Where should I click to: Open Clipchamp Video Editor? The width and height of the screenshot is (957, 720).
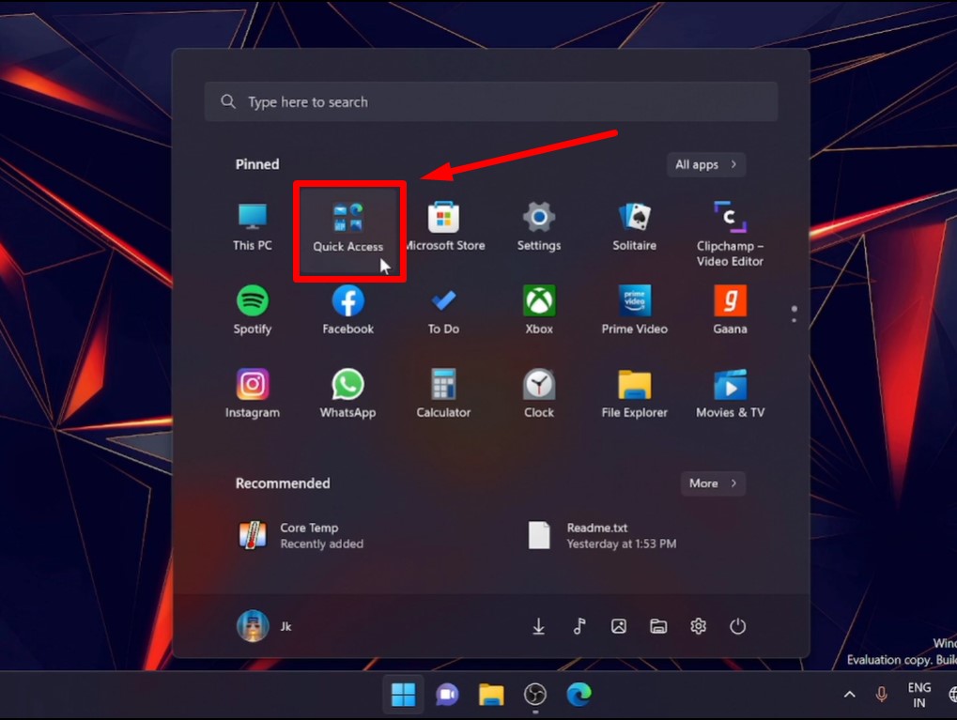click(730, 235)
